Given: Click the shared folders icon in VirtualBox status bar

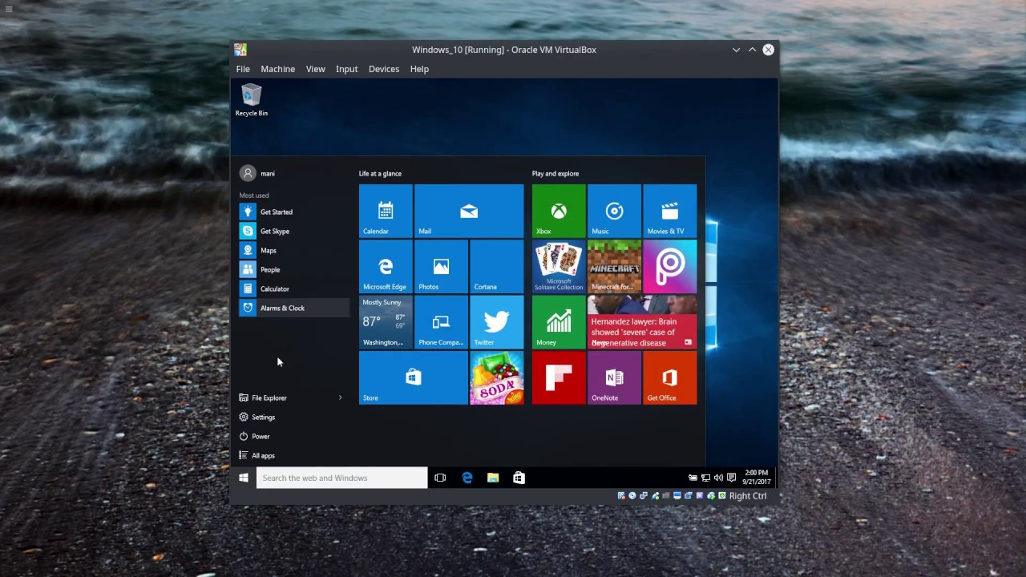Looking at the screenshot, I should [x=665, y=496].
